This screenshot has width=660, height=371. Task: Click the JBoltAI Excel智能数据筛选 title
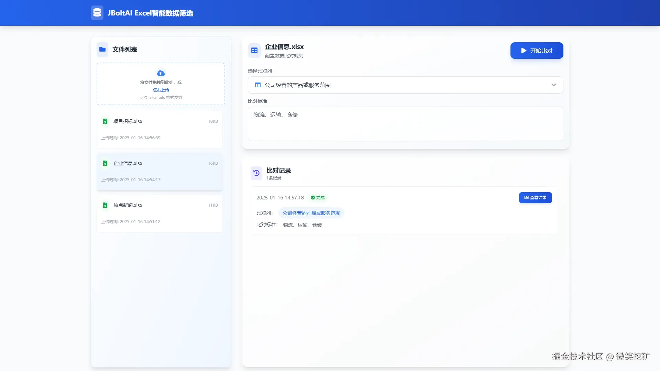pyautogui.click(x=150, y=13)
